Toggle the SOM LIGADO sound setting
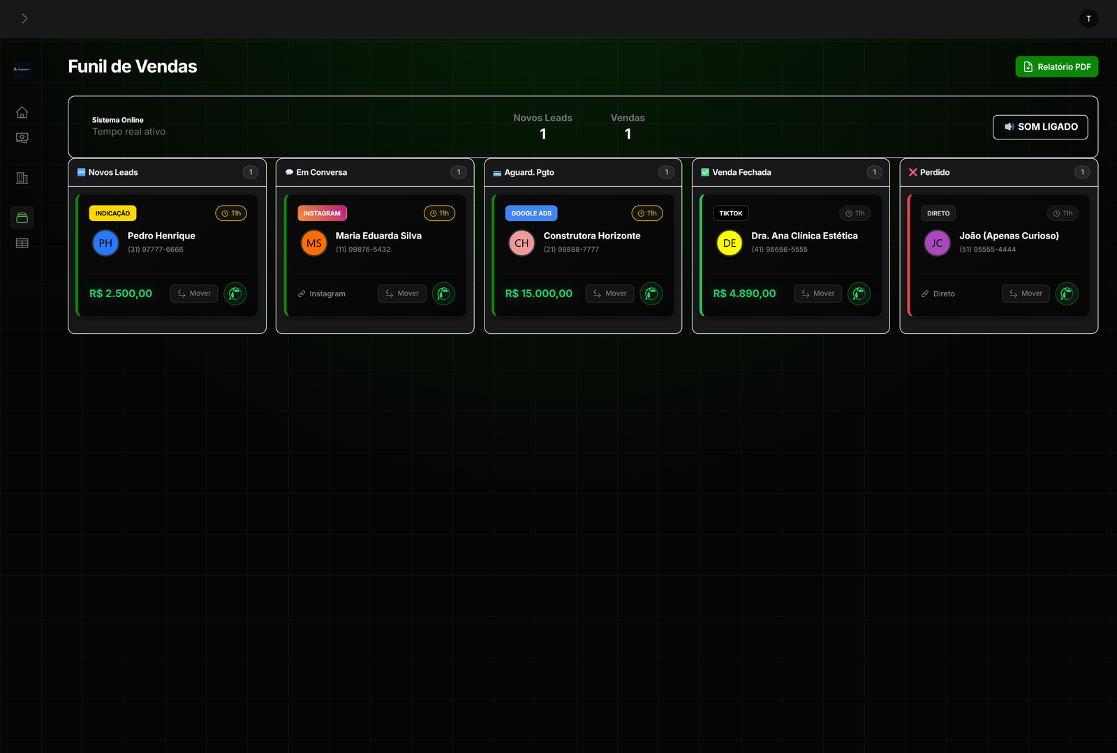This screenshot has height=753, width=1117. tap(1040, 127)
